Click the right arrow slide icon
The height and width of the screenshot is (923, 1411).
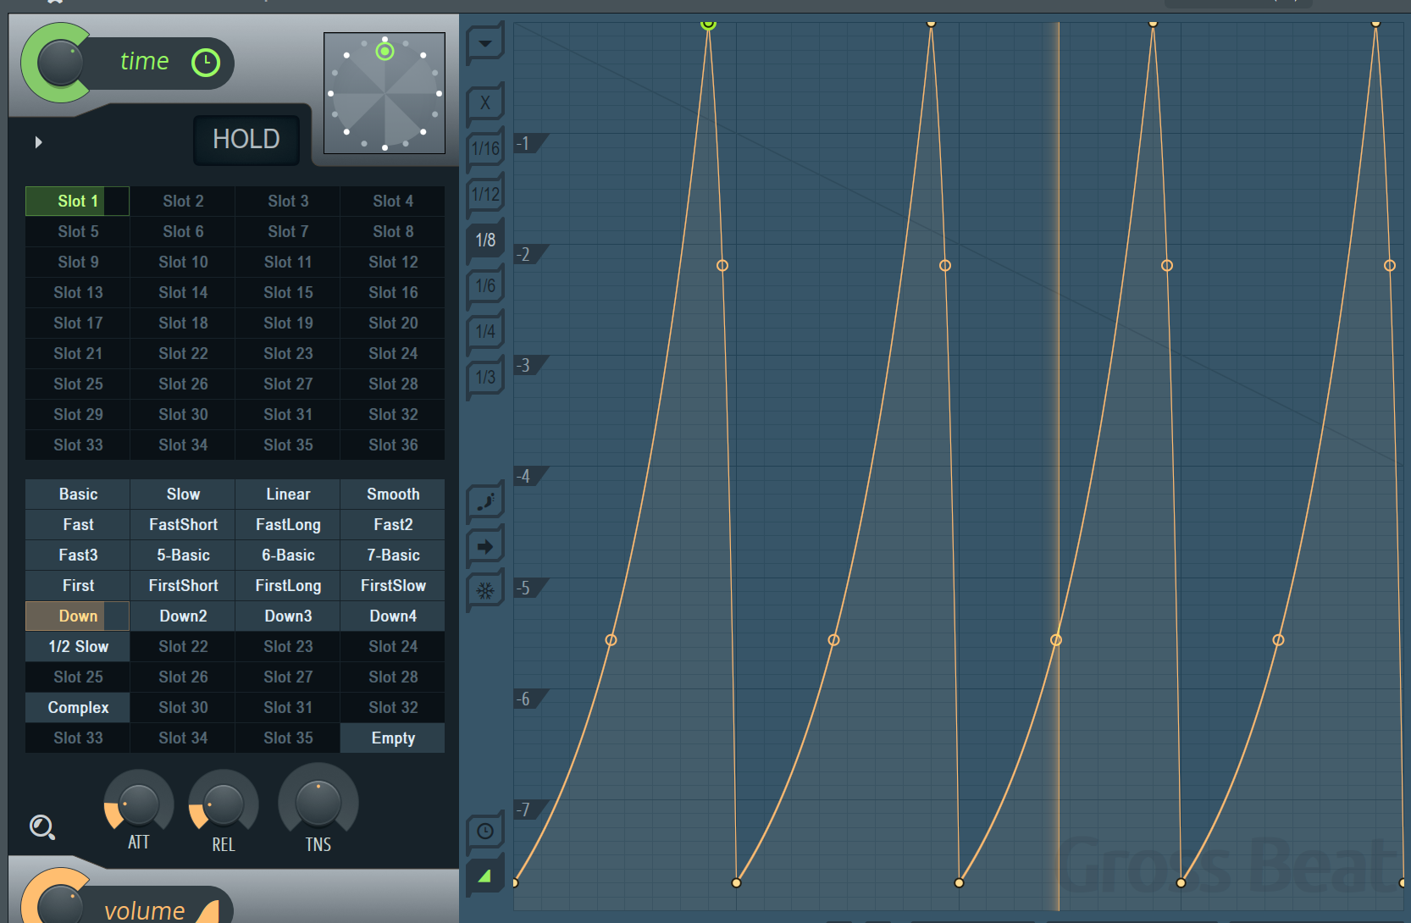click(485, 547)
